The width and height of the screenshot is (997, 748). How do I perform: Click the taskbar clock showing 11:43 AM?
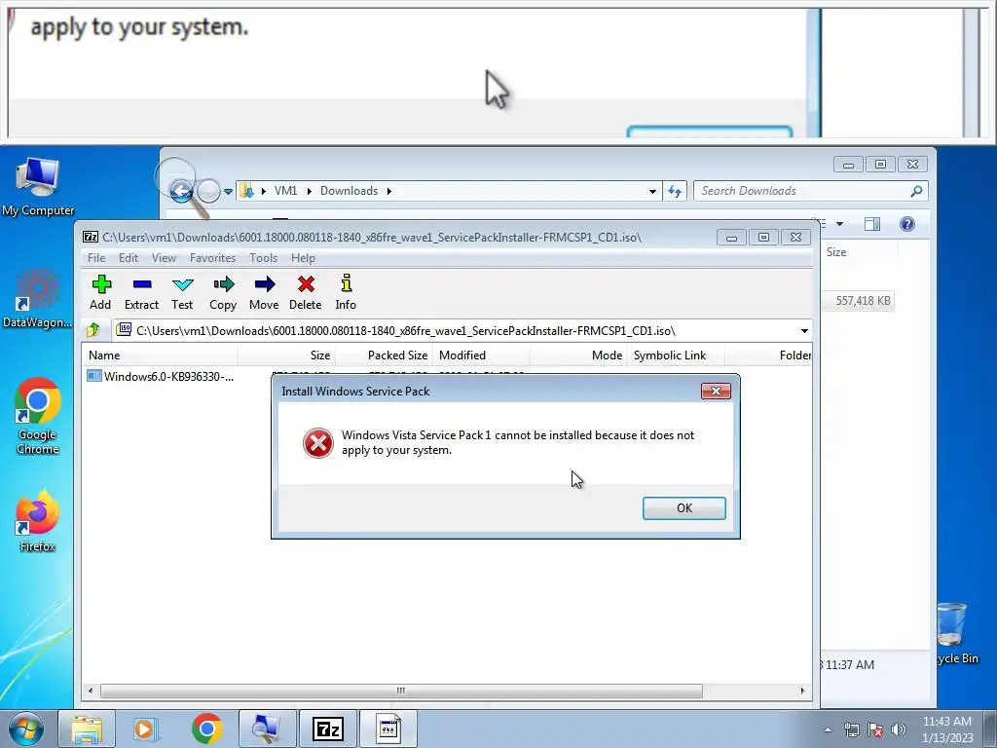pyautogui.click(x=947, y=729)
